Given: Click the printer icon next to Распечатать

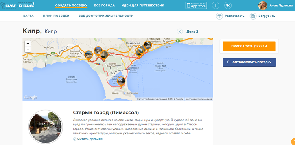Looking at the screenshot, I should coord(219,16).
